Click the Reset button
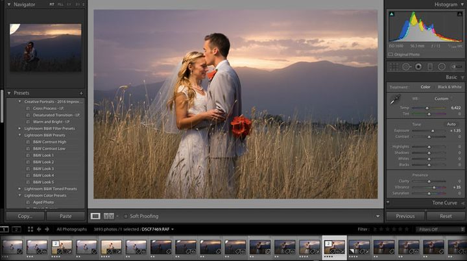The image size is (467, 261). (x=446, y=216)
